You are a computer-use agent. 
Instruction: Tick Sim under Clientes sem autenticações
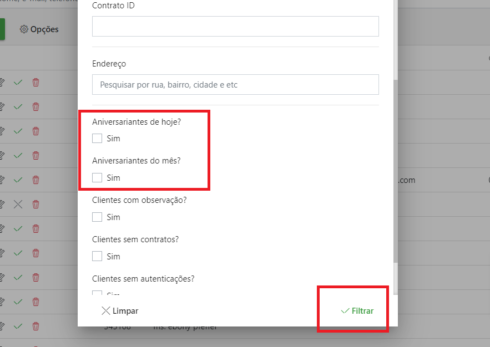97,293
